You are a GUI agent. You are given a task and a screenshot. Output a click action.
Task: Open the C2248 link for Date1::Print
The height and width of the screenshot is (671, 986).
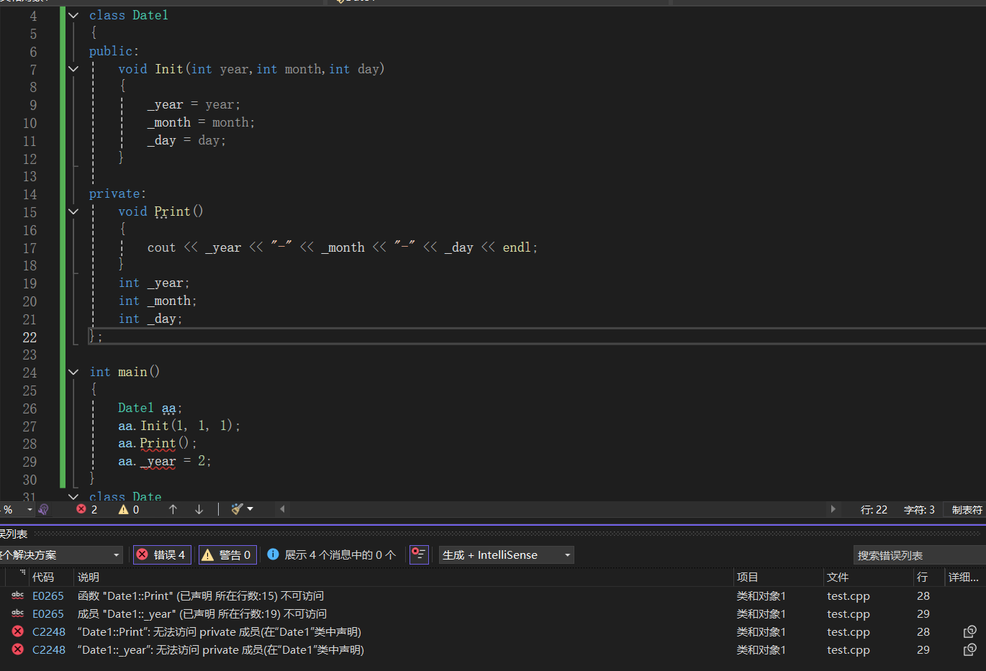[x=49, y=631]
